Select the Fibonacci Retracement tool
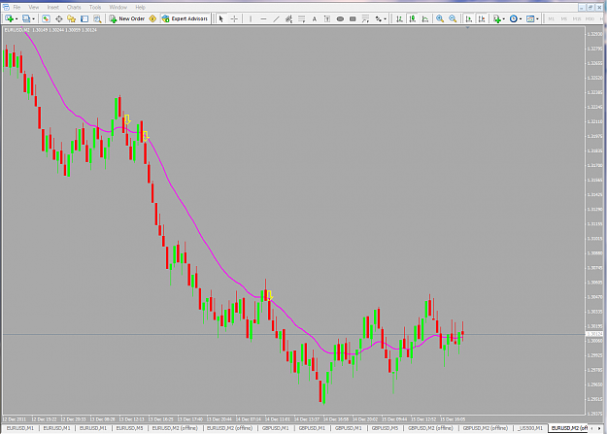 coord(302,18)
